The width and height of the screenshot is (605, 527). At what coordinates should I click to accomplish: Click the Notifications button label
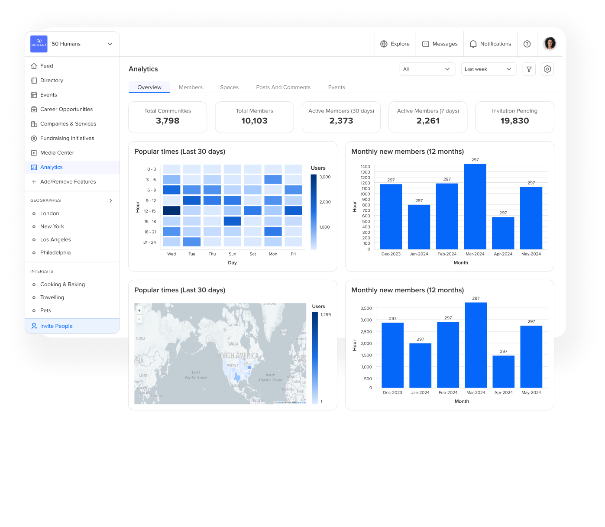pyautogui.click(x=495, y=44)
